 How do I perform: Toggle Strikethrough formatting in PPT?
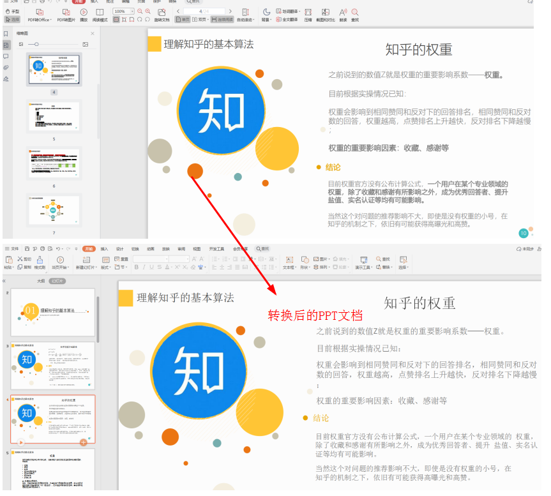tap(159, 267)
